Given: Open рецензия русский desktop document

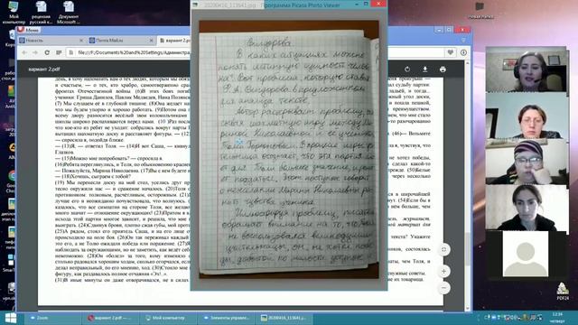Looking at the screenshot, I should click(41, 13).
